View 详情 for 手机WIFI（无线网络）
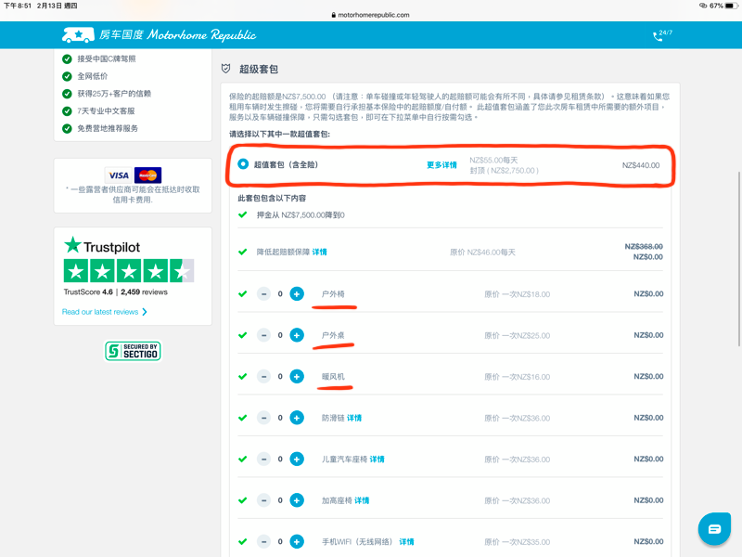Image resolution: width=742 pixels, height=557 pixels. click(x=406, y=541)
